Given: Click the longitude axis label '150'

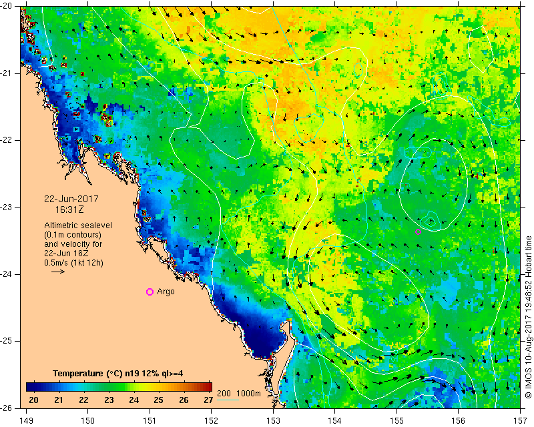Looking at the screenshot, I should [x=88, y=420].
